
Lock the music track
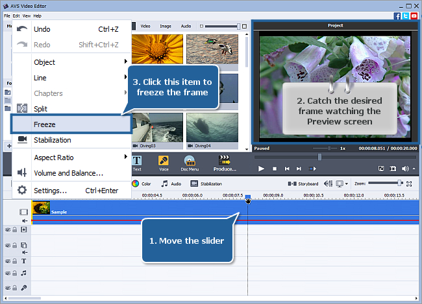[x=15, y=273]
